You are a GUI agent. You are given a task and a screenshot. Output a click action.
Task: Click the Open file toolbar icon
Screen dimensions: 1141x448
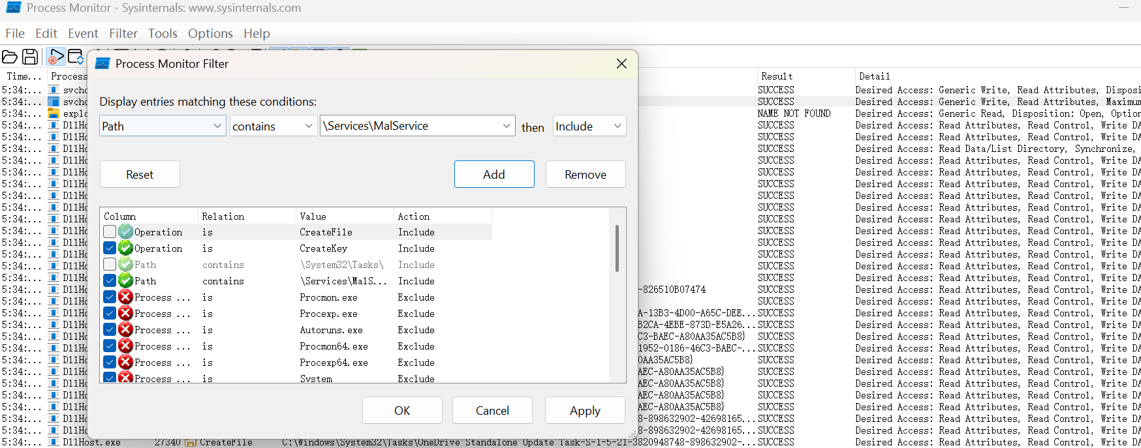coord(10,57)
